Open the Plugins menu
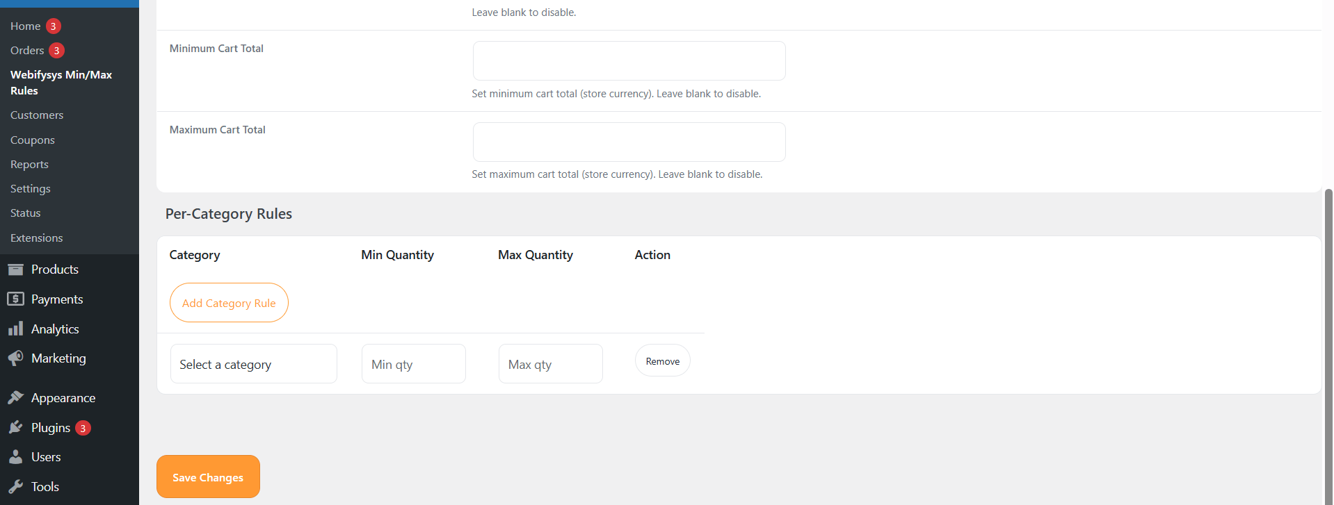The height and width of the screenshot is (505, 1334). pyautogui.click(x=51, y=428)
